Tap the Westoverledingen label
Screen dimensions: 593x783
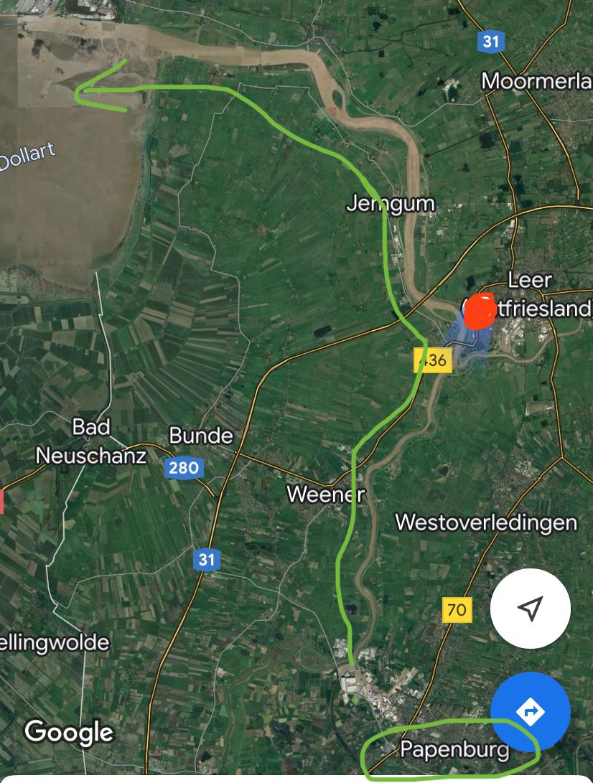click(x=486, y=522)
